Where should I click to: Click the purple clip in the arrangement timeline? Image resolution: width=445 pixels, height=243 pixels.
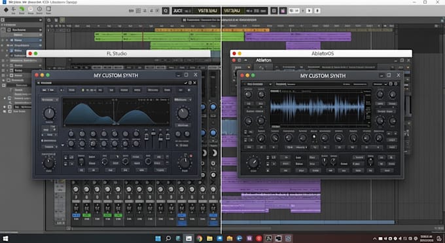[x=298, y=37]
